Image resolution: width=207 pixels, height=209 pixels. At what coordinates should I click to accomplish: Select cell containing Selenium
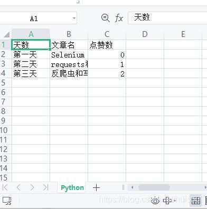69,54
